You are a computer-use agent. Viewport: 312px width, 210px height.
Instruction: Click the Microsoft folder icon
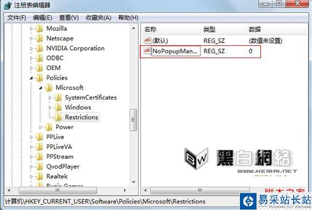[49, 88]
